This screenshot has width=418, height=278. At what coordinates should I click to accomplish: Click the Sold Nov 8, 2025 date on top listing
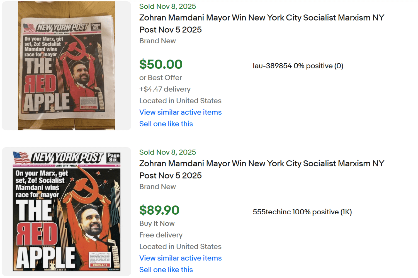(167, 6)
